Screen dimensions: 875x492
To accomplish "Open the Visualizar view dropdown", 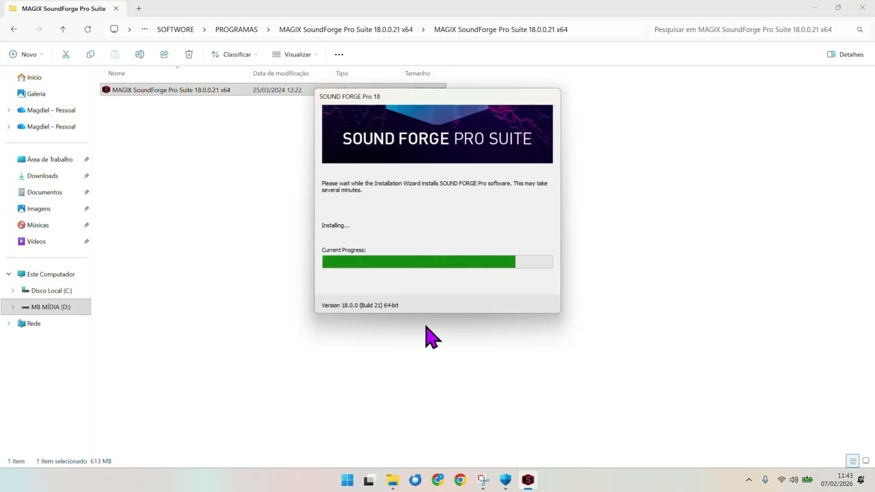I will point(295,54).
